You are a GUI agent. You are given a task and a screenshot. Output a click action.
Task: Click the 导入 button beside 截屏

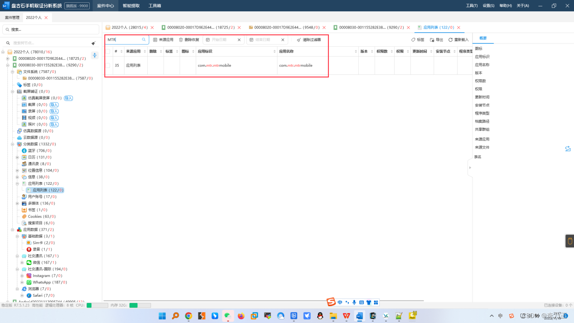(54, 105)
